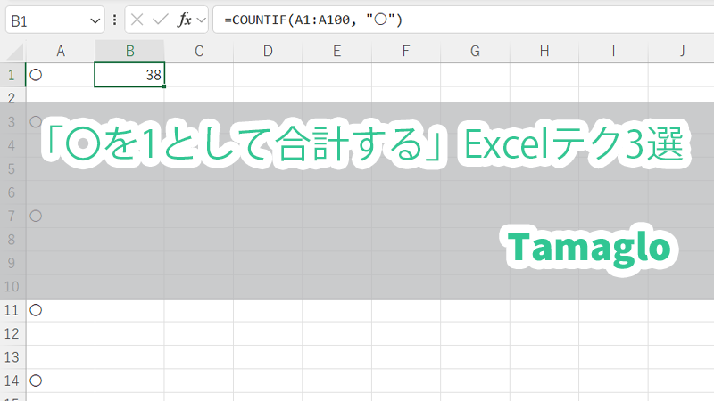This screenshot has width=714, height=401.
Task: Select row 1 header
Action: 13,76
